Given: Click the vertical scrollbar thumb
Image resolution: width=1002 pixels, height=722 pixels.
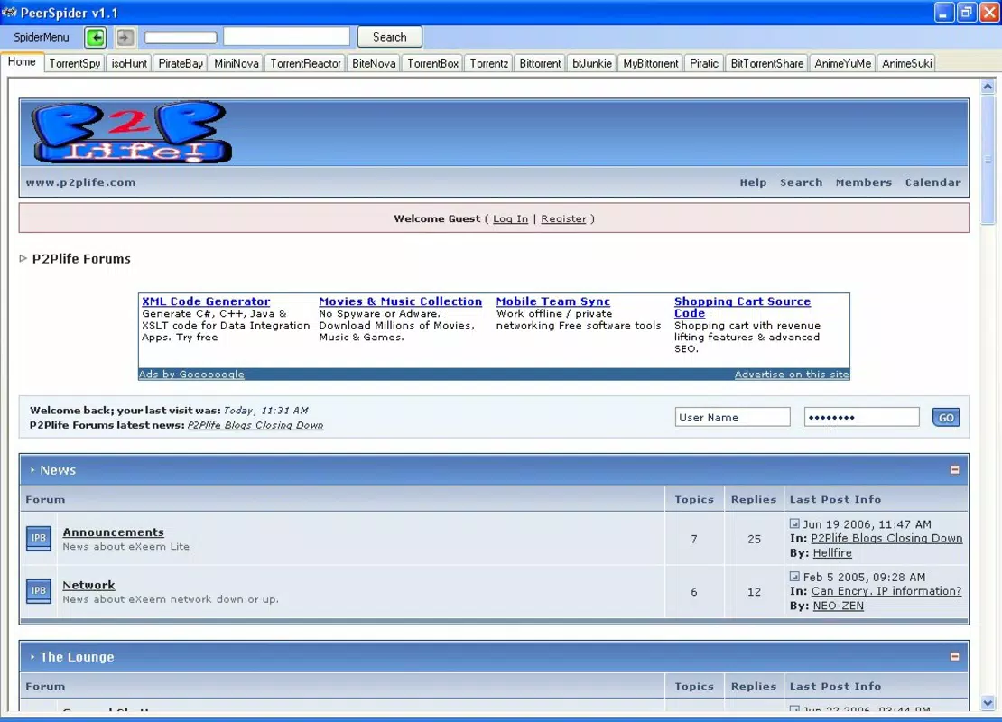Looking at the screenshot, I should coord(988,160).
